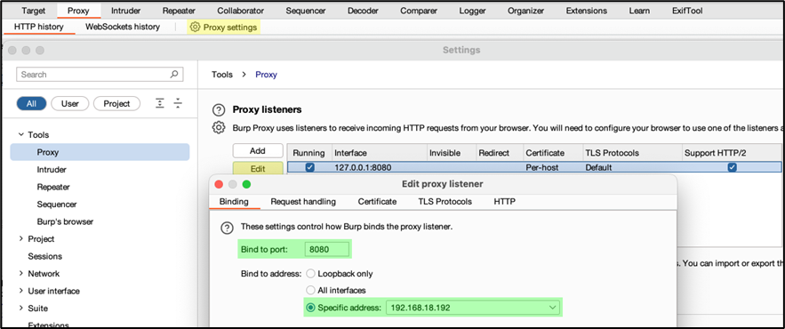This screenshot has width=785, height=329.
Task: Open the TLS Protocols tab in dialog
Action: tap(445, 202)
